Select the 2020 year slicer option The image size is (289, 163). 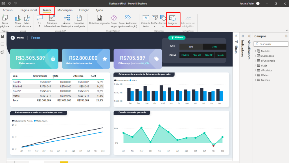pyautogui.click(x=214, y=47)
